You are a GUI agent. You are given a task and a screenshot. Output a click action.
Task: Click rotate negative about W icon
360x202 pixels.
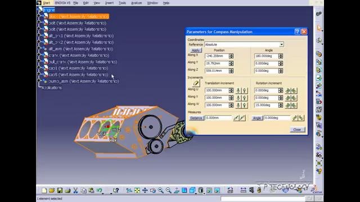pyautogui.click(x=288, y=105)
